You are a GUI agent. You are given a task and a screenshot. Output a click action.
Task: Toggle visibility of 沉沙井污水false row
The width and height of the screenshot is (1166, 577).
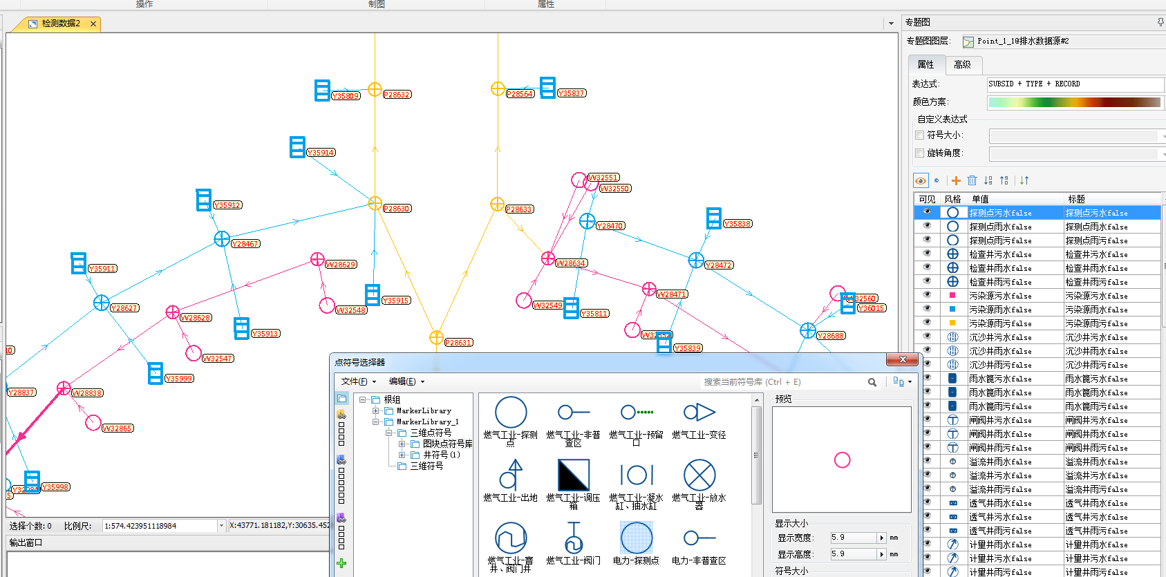pyautogui.click(x=927, y=337)
